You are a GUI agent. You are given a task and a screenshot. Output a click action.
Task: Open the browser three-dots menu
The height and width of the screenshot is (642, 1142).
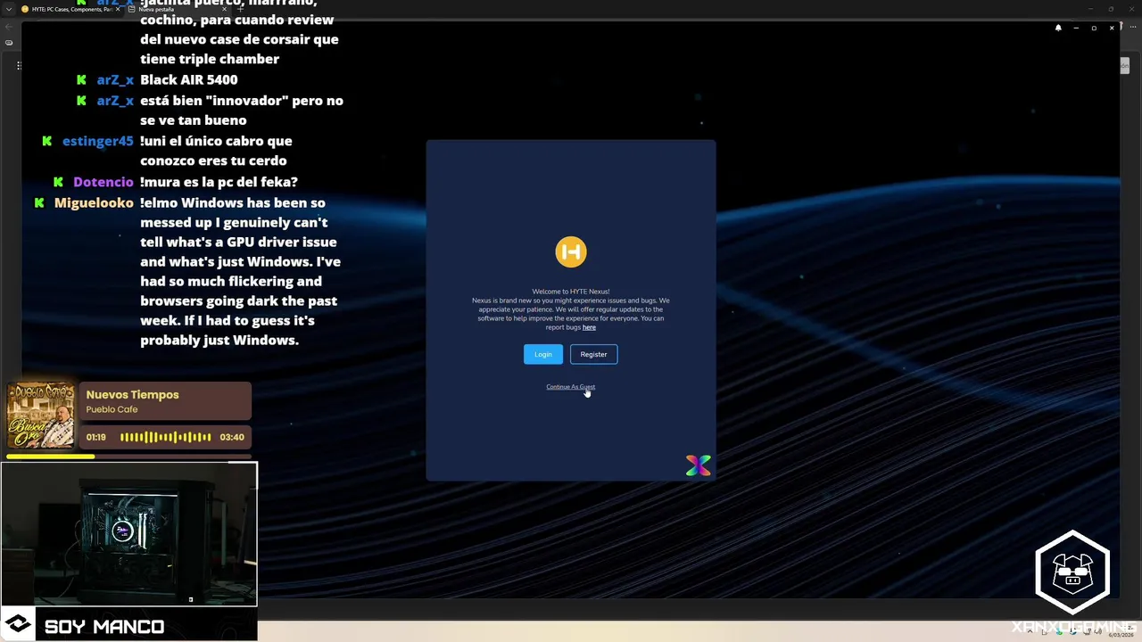click(1133, 27)
